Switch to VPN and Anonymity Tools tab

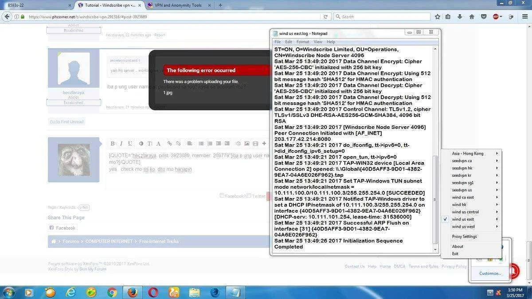(x=178, y=5)
